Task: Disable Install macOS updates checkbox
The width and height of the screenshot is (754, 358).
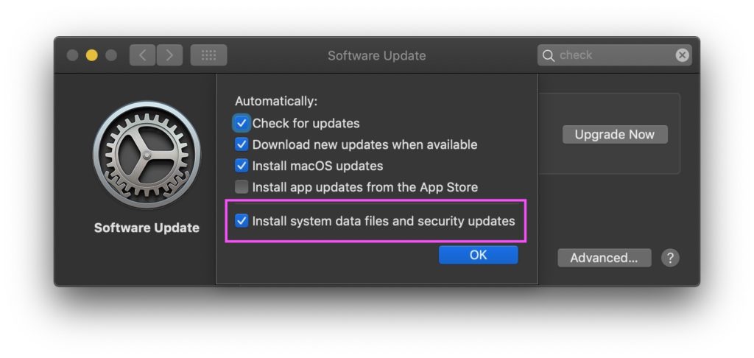Action: pyautogui.click(x=242, y=166)
